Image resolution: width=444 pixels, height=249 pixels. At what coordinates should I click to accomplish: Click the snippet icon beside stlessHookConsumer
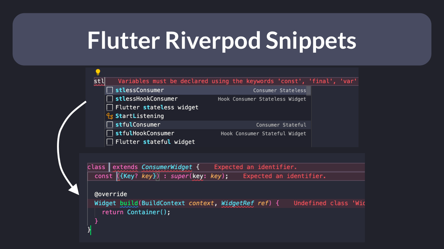(110, 99)
